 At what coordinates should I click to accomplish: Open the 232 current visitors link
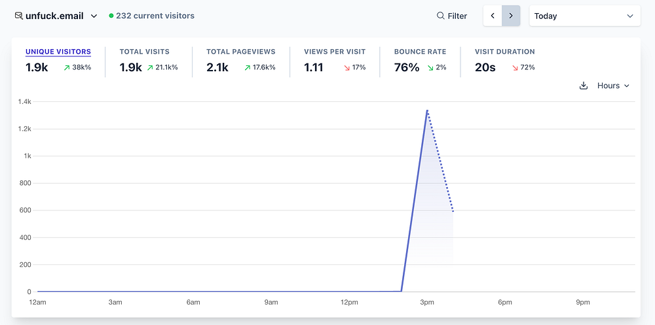[x=155, y=16]
